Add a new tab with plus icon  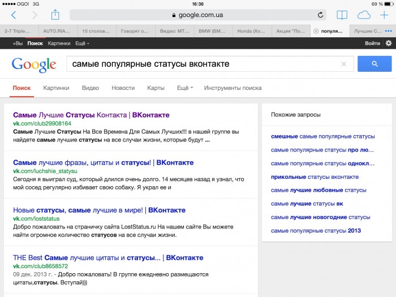384,15
